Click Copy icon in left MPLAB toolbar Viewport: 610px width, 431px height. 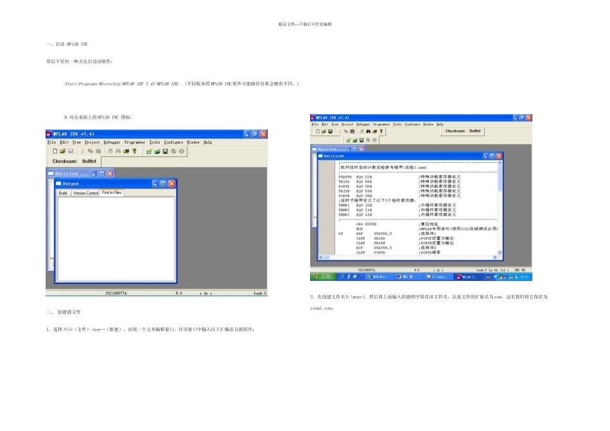[91, 151]
